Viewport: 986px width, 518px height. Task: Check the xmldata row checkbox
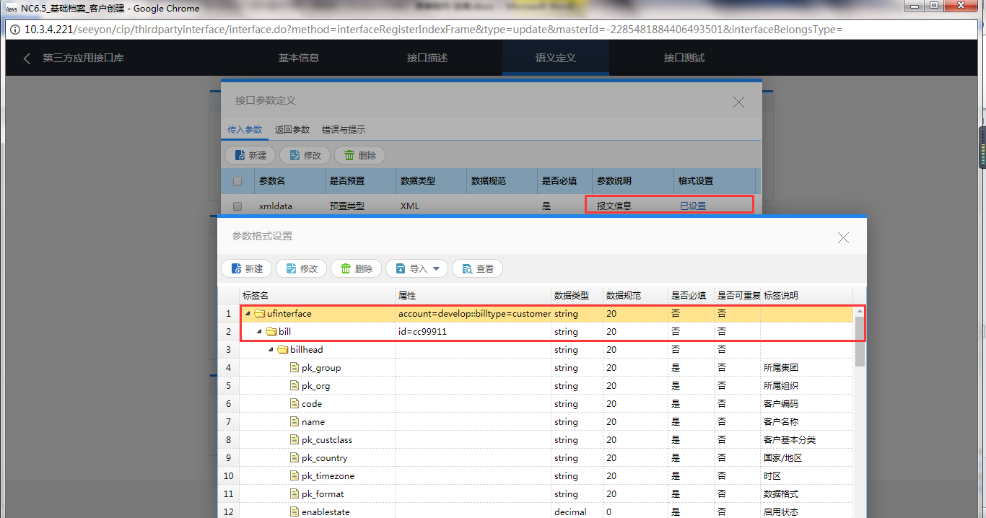click(x=237, y=206)
